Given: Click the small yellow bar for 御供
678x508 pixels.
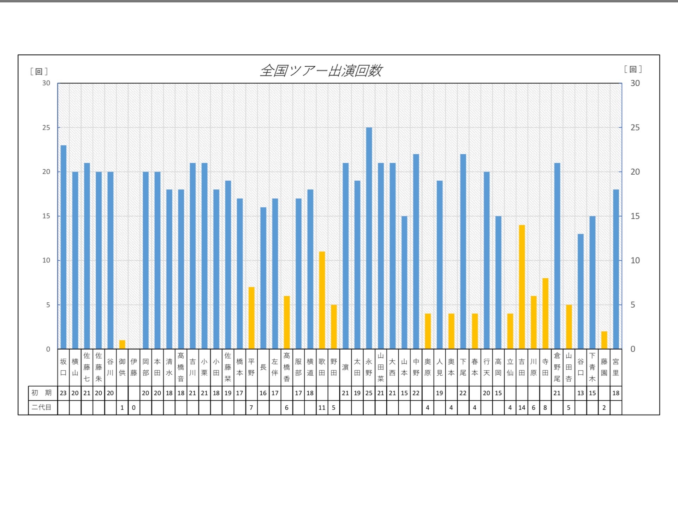Looking at the screenshot, I should 122,344.
